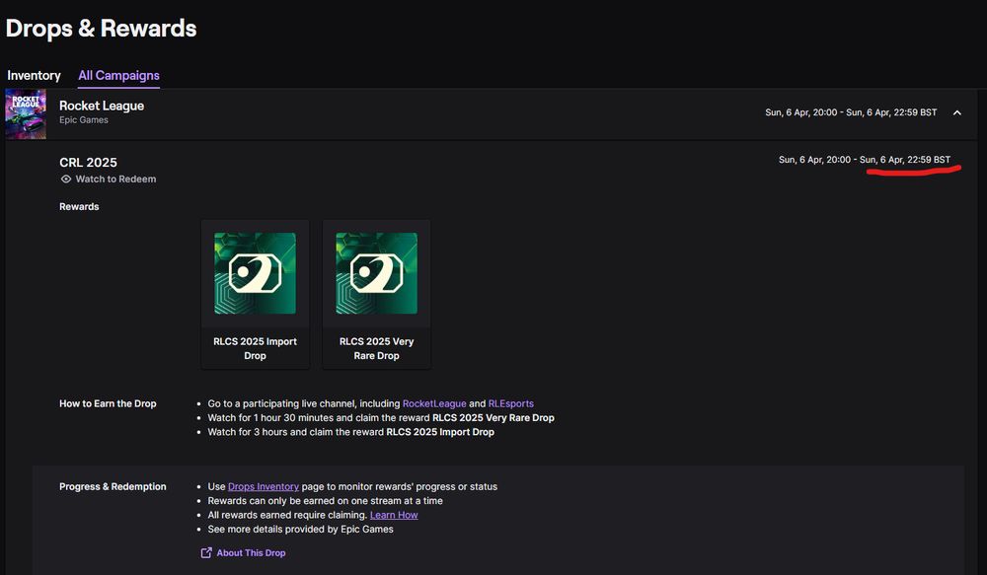Select the All Campaigns tab
Viewport: 987px width, 575px height.
[119, 76]
